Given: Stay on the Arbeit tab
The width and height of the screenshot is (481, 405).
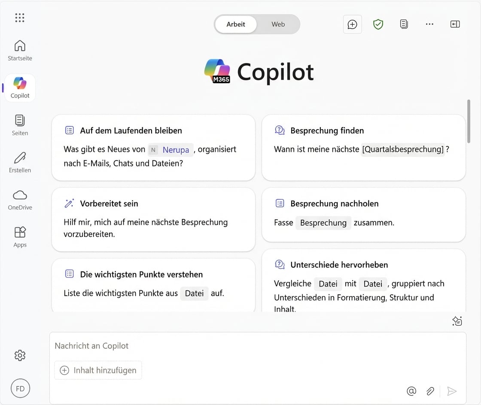Looking at the screenshot, I should tap(236, 24).
